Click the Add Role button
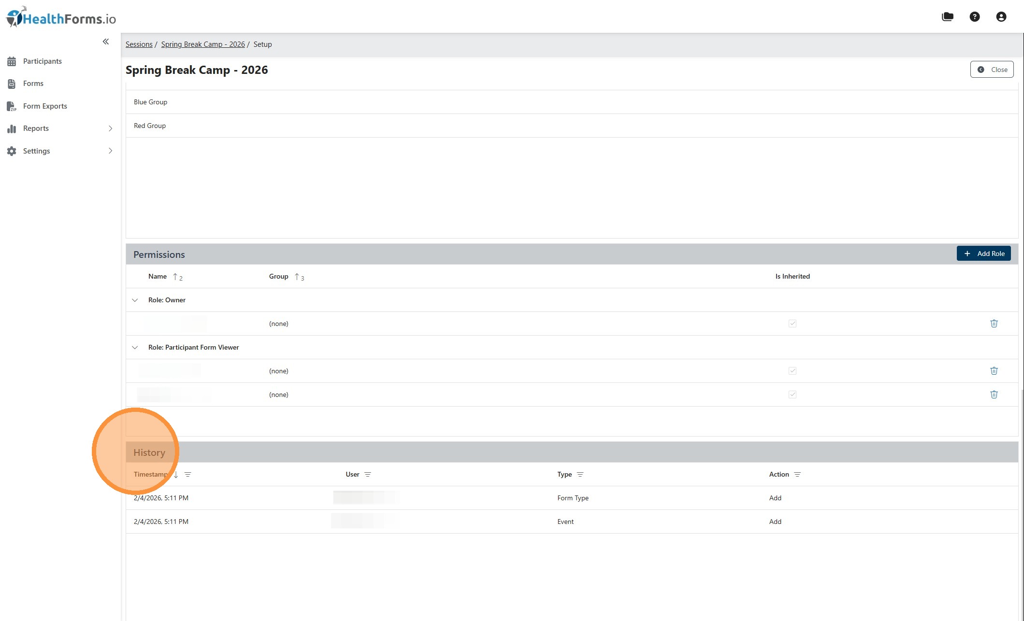The width and height of the screenshot is (1024, 621). pos(983,254)
